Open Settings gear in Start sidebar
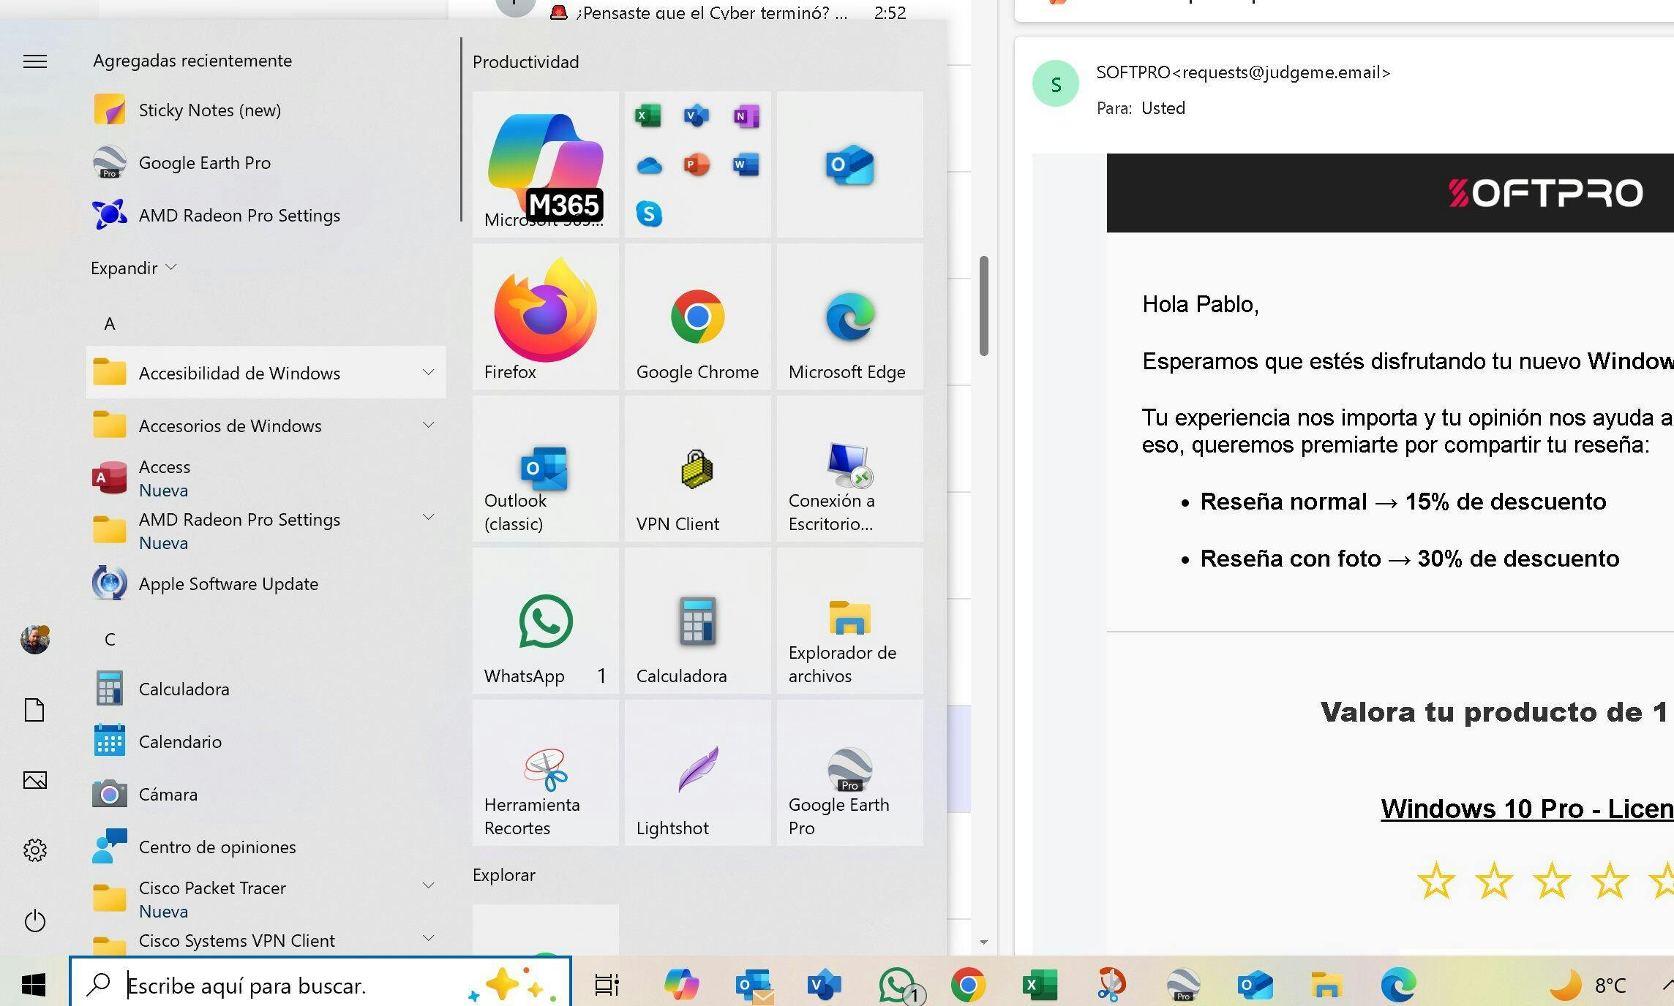The width and height of the screenshot is (1674, 1006). 35,850
